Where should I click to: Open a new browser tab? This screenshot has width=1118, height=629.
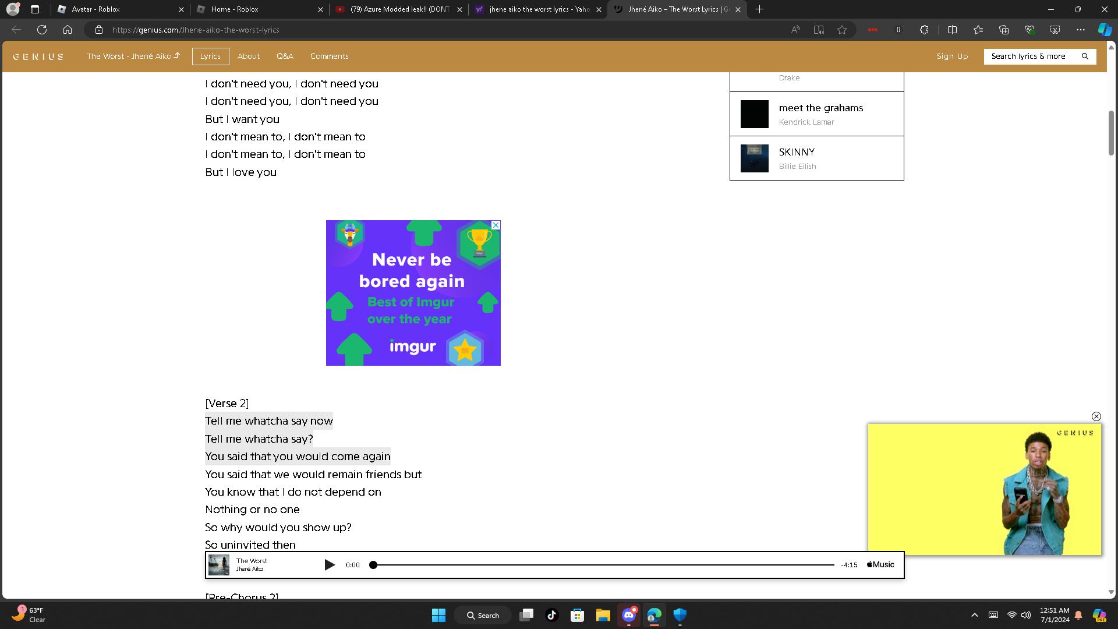pyautogui.click(x=759, y=9)
